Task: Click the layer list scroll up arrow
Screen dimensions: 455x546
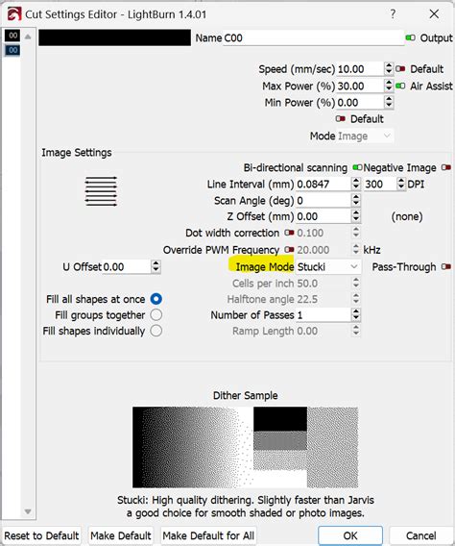Action: 28,37
